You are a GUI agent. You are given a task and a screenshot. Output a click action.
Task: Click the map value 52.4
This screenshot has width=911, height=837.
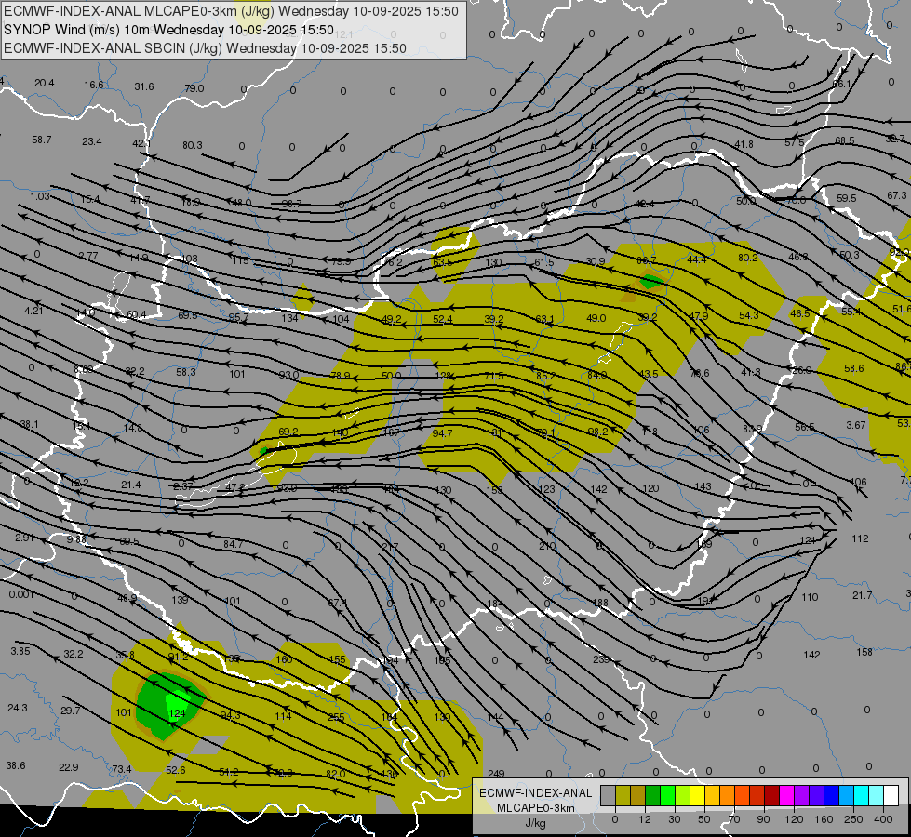(x=442, y=319)
